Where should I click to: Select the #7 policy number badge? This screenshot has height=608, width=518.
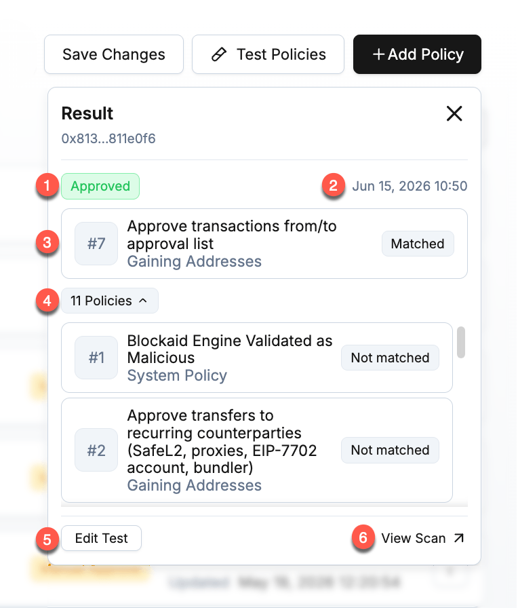[x=96, y=244]
